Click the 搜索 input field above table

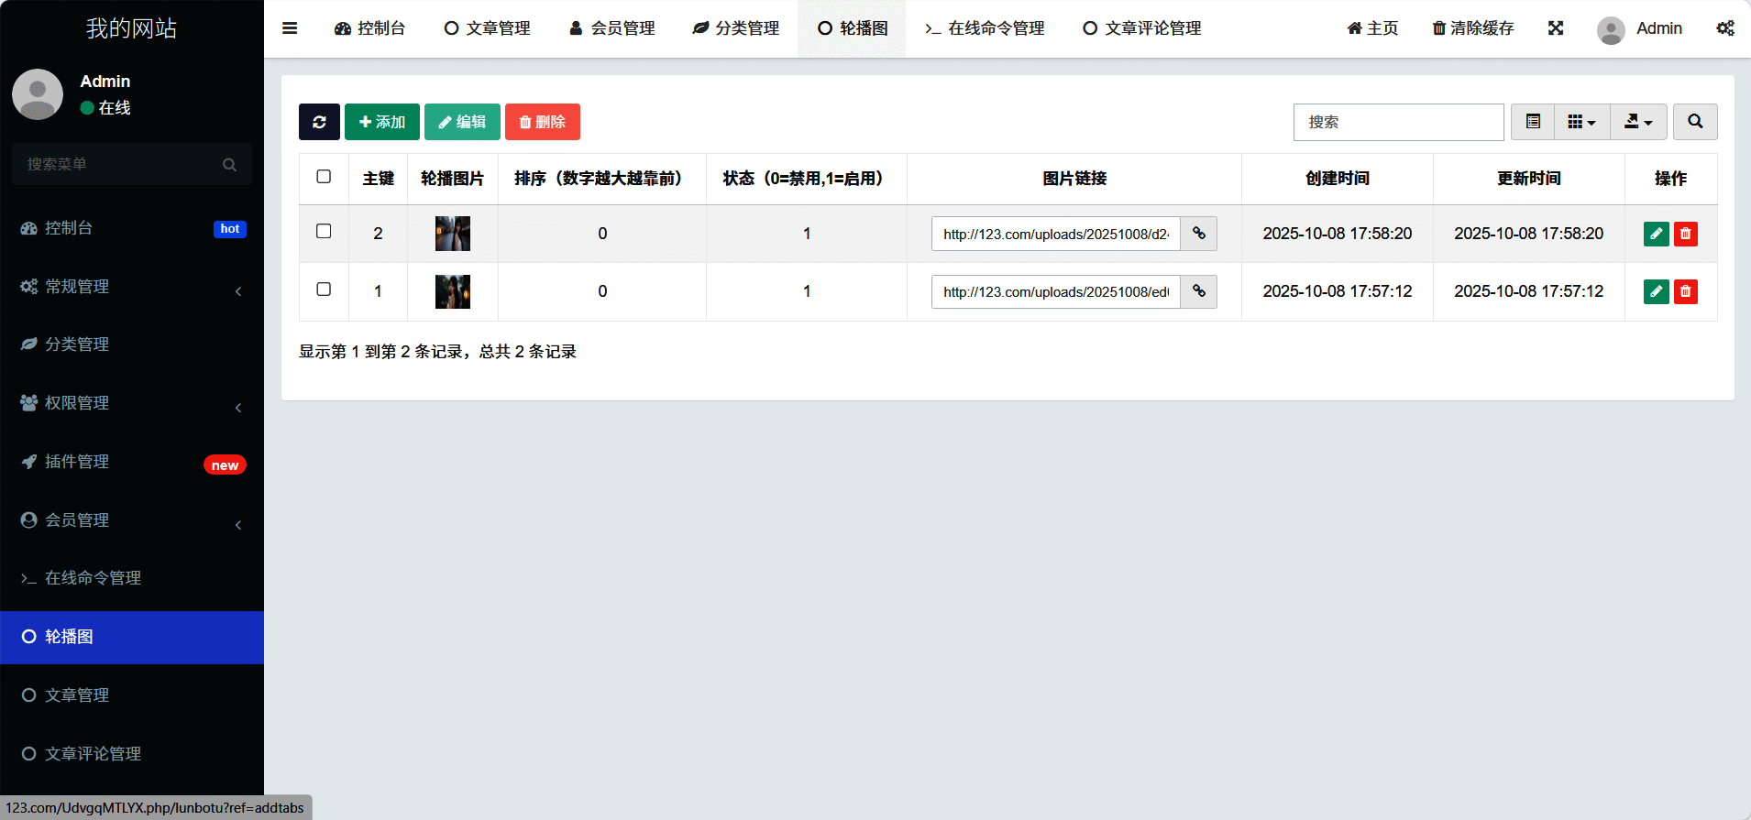[1398, 122]
